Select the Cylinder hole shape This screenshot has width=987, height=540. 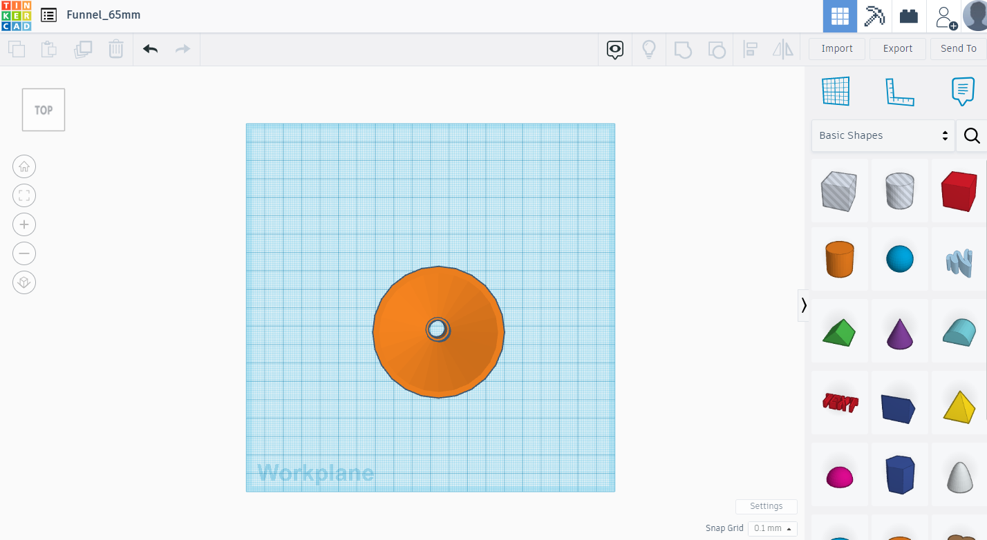(900, 191)
